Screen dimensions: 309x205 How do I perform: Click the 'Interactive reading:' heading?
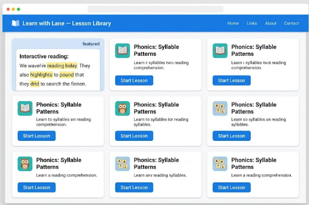point(44,56)
